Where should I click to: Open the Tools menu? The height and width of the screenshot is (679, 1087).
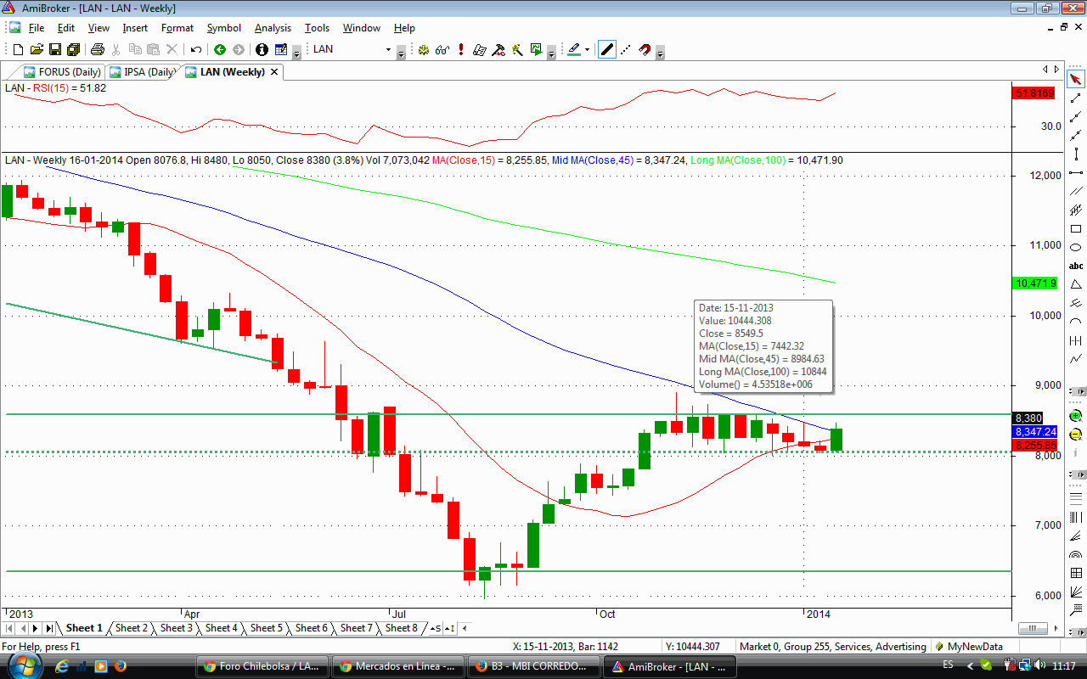[x=318, y=28]
